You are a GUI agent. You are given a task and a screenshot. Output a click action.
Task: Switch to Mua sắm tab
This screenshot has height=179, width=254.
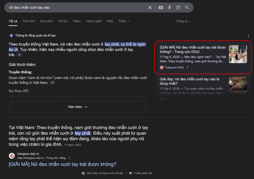pyautogui.click(x=46, y=21)
